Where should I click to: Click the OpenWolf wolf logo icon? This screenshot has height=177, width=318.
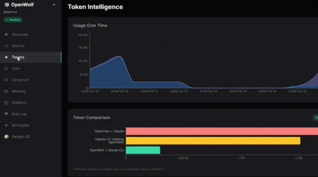coord(7,5)
